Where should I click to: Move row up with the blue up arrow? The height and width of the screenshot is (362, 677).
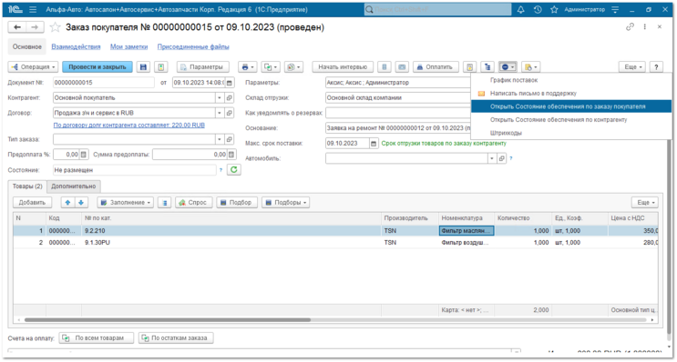tap(67, 203)
